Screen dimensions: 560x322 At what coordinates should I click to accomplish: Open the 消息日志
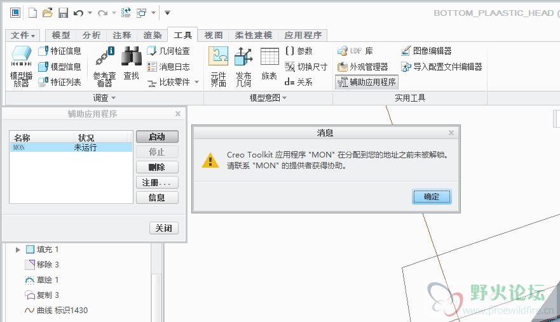tap(168, 67)
